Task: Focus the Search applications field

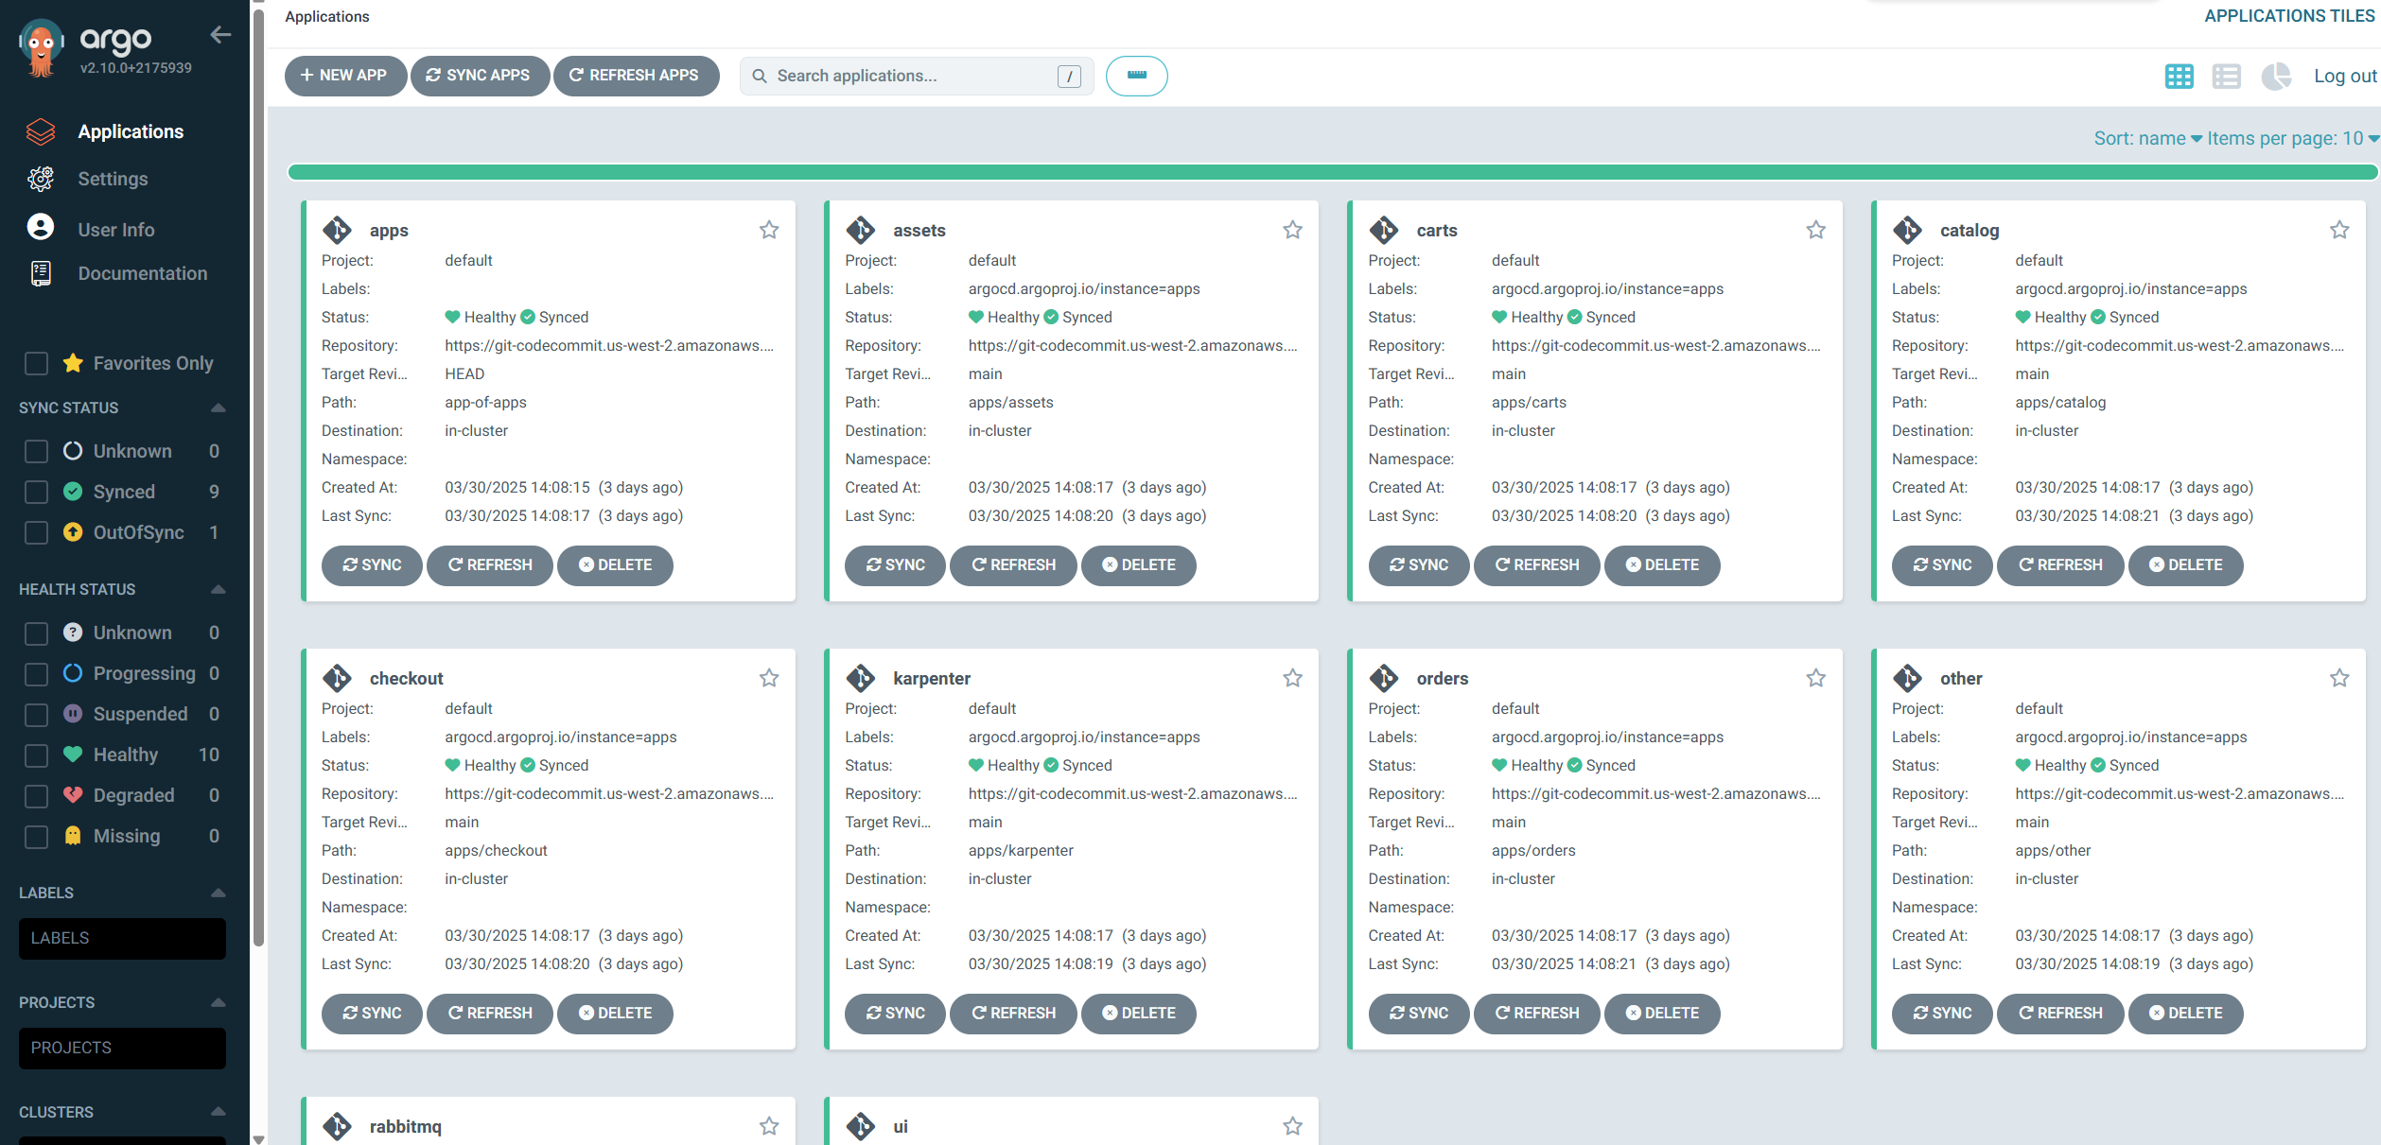Action: point(916,76)
